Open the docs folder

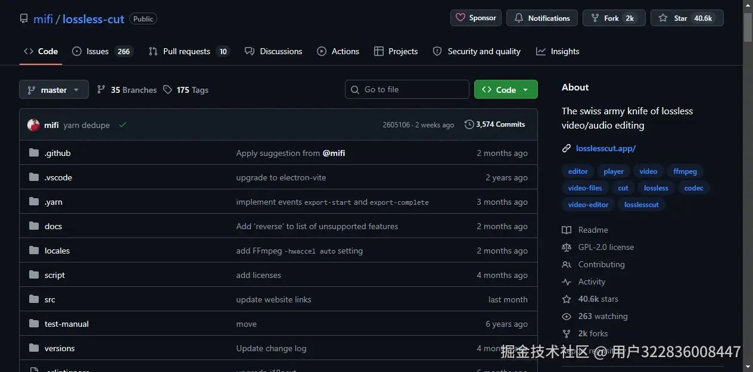coord(54,226)
